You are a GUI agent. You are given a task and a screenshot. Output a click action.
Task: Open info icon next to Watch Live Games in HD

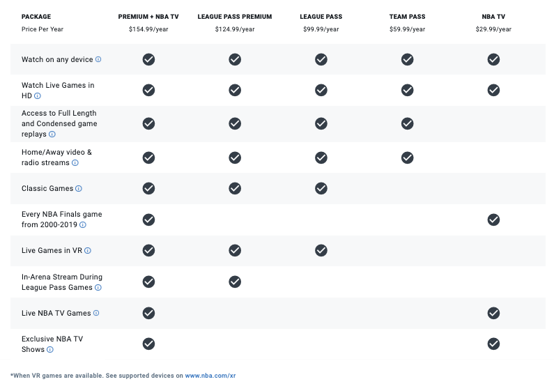click(x=38, y=95)
